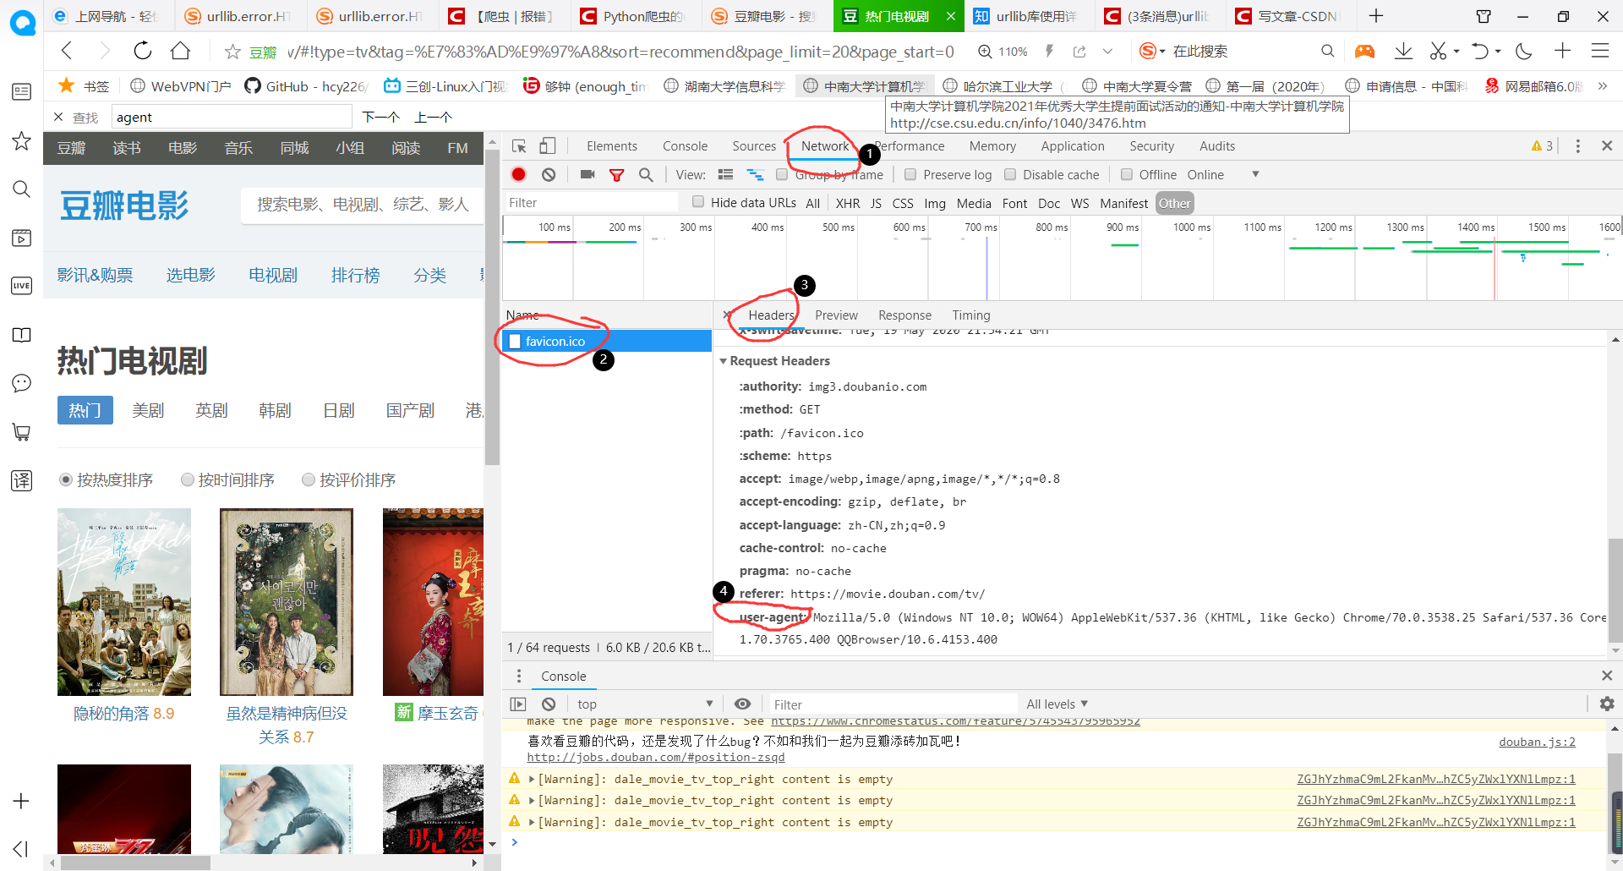Image resolution: width=1623 pixels, height=871 pixels.
Task: Open 排行榜 navigation link
Action: [x=355, y=275]
